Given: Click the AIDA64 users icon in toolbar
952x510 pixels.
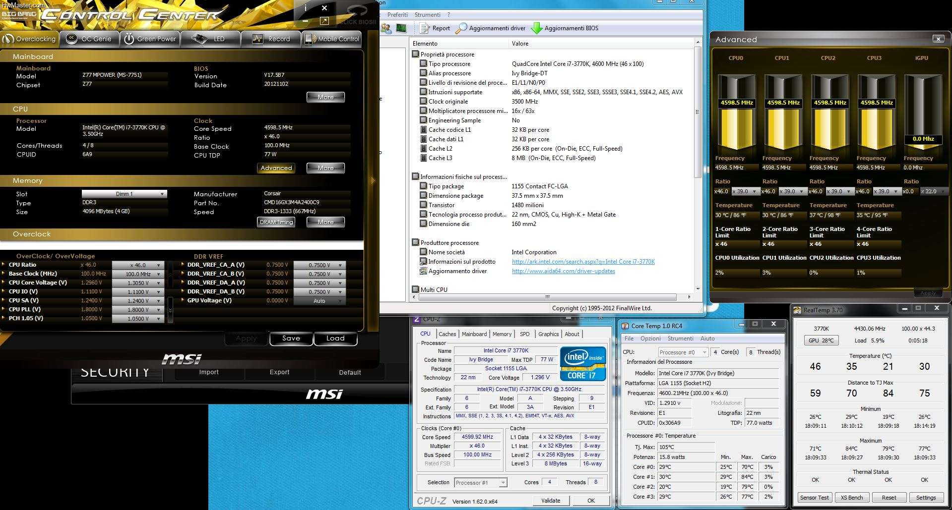Looking at the screenshot, I should [x=386, y=29].
